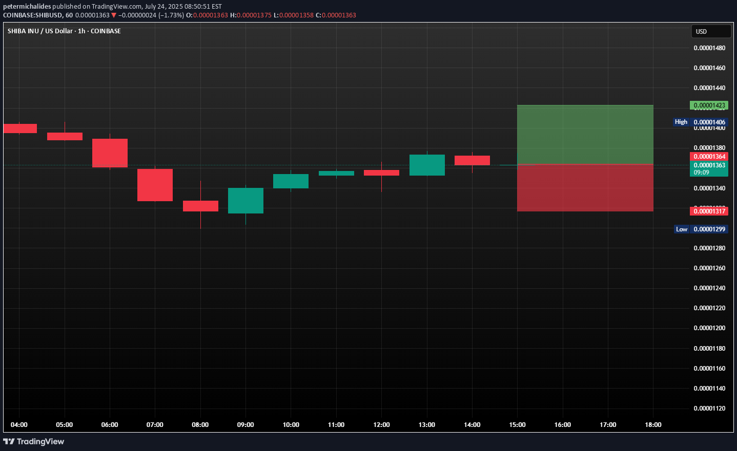Viewport: 737px width, 451px height.
Task: Click the TradingView logo
Action: 34,441
